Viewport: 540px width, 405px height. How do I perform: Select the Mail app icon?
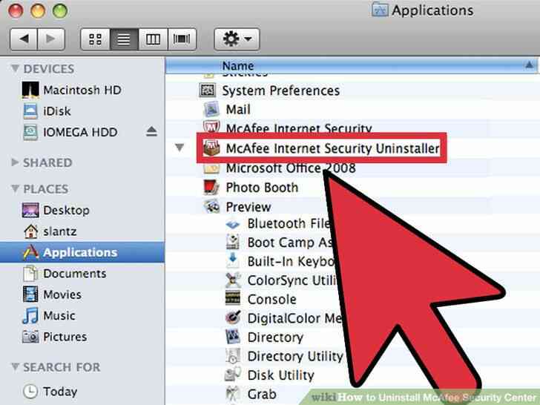211,110
